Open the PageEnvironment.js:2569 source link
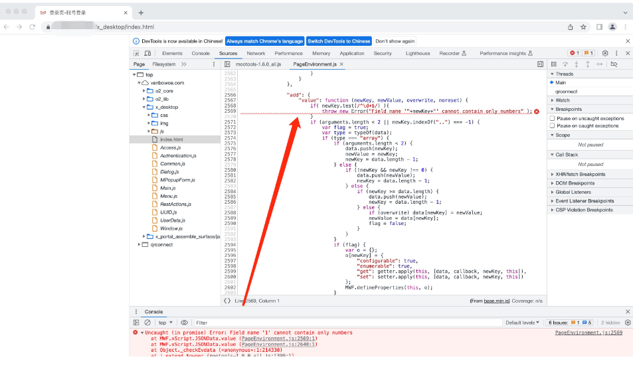Viewport: 633px width, 389px height. (588, 333)
